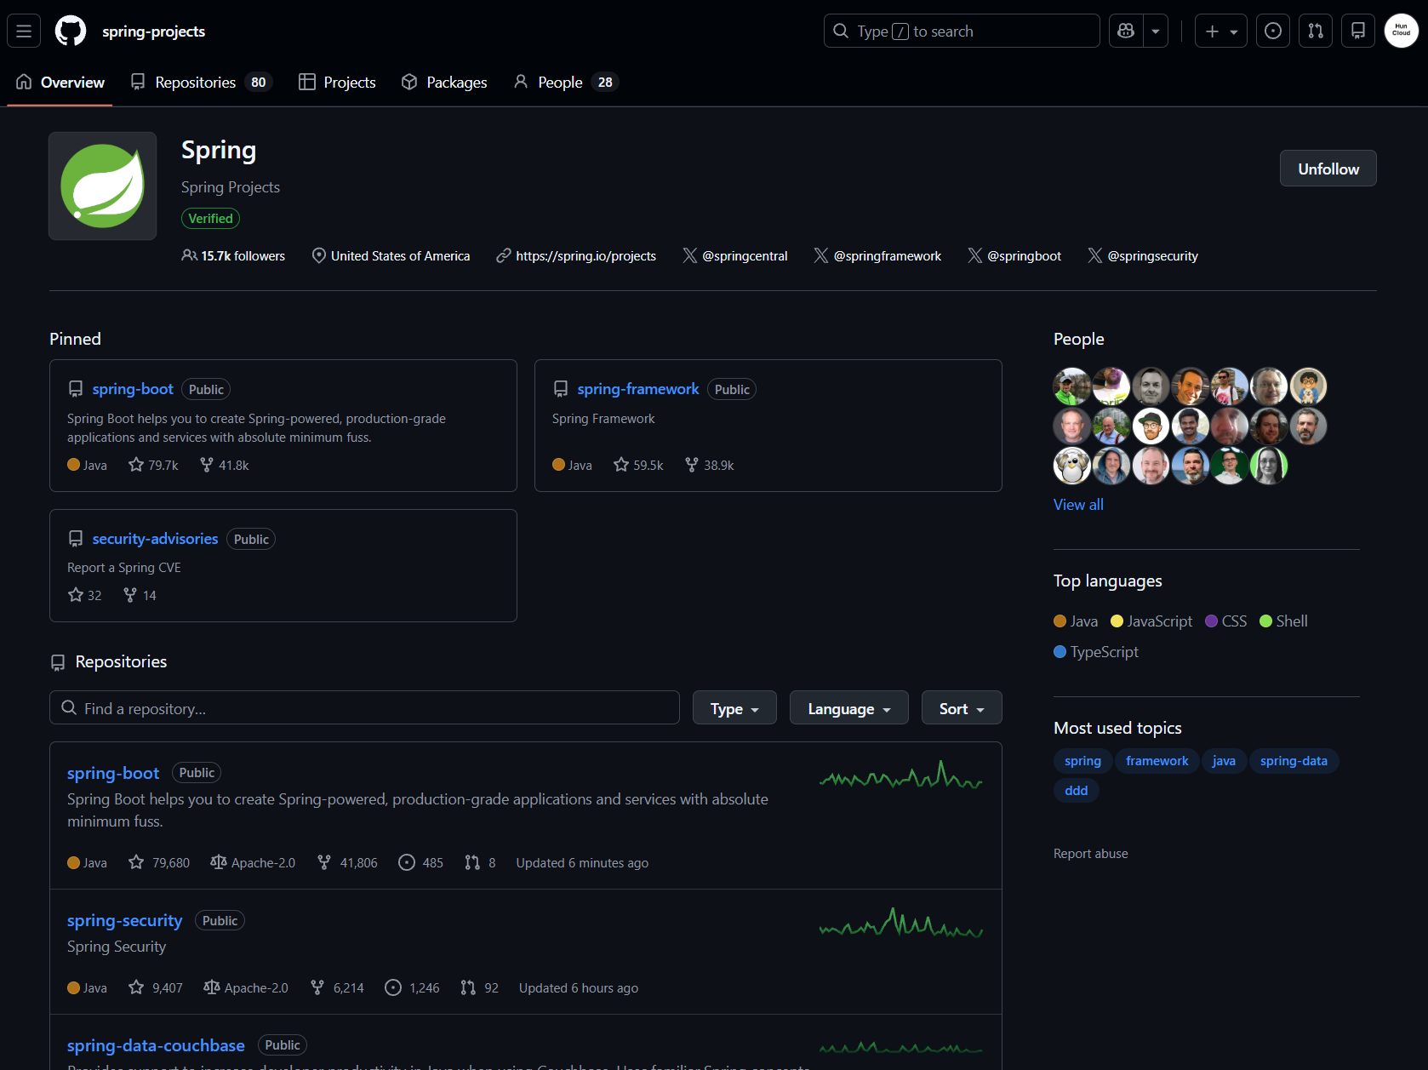The image size is (1428, 1070).
Task: Open spring-boot in repositories list
Action: coord(113,773)
